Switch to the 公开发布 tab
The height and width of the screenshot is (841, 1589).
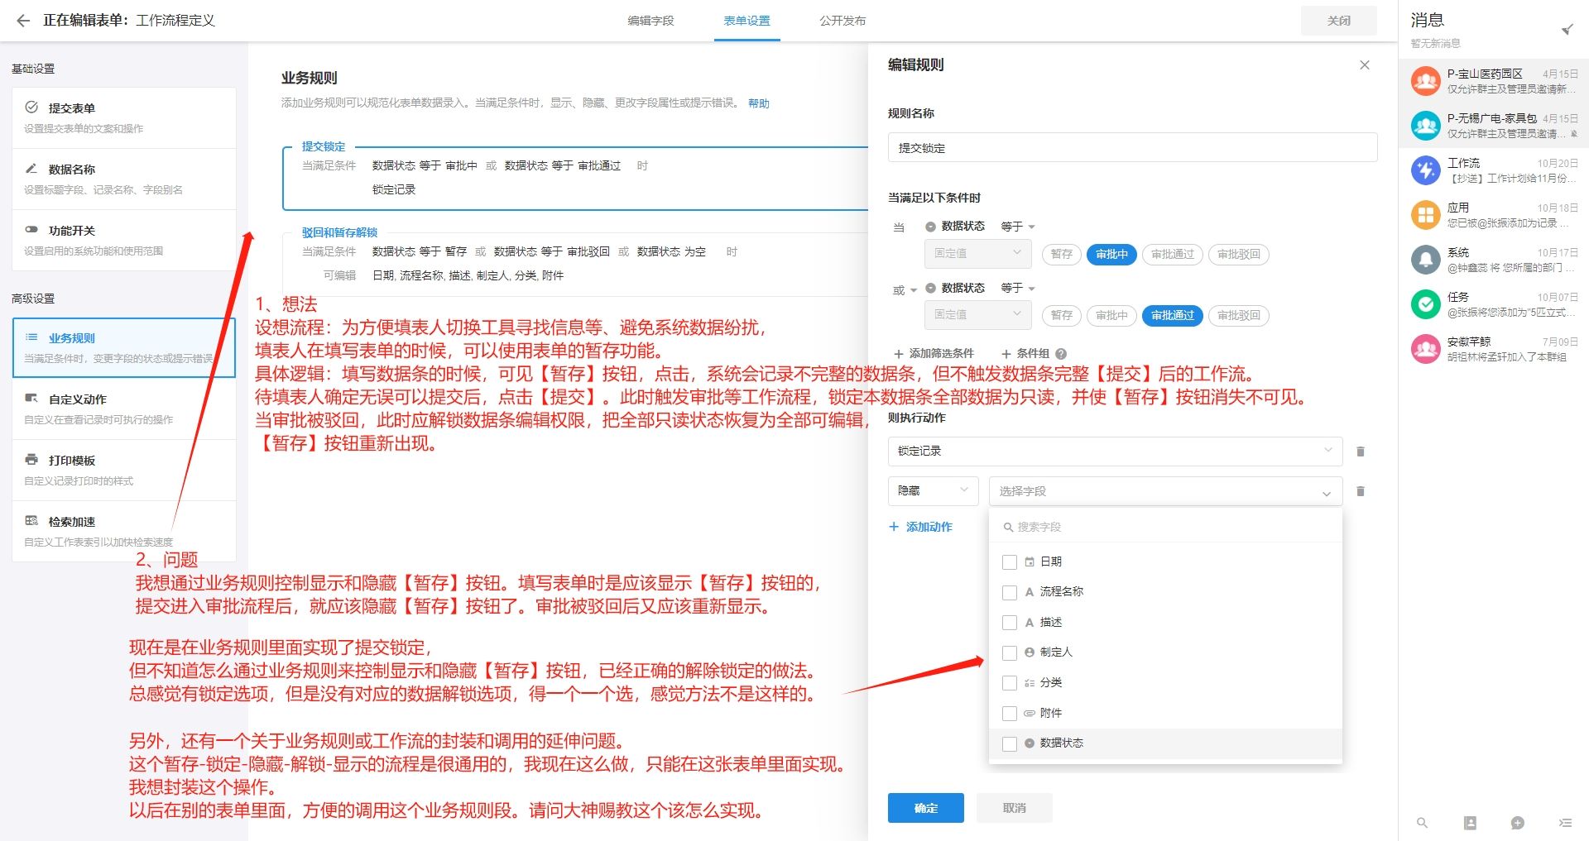click(843, 22)
